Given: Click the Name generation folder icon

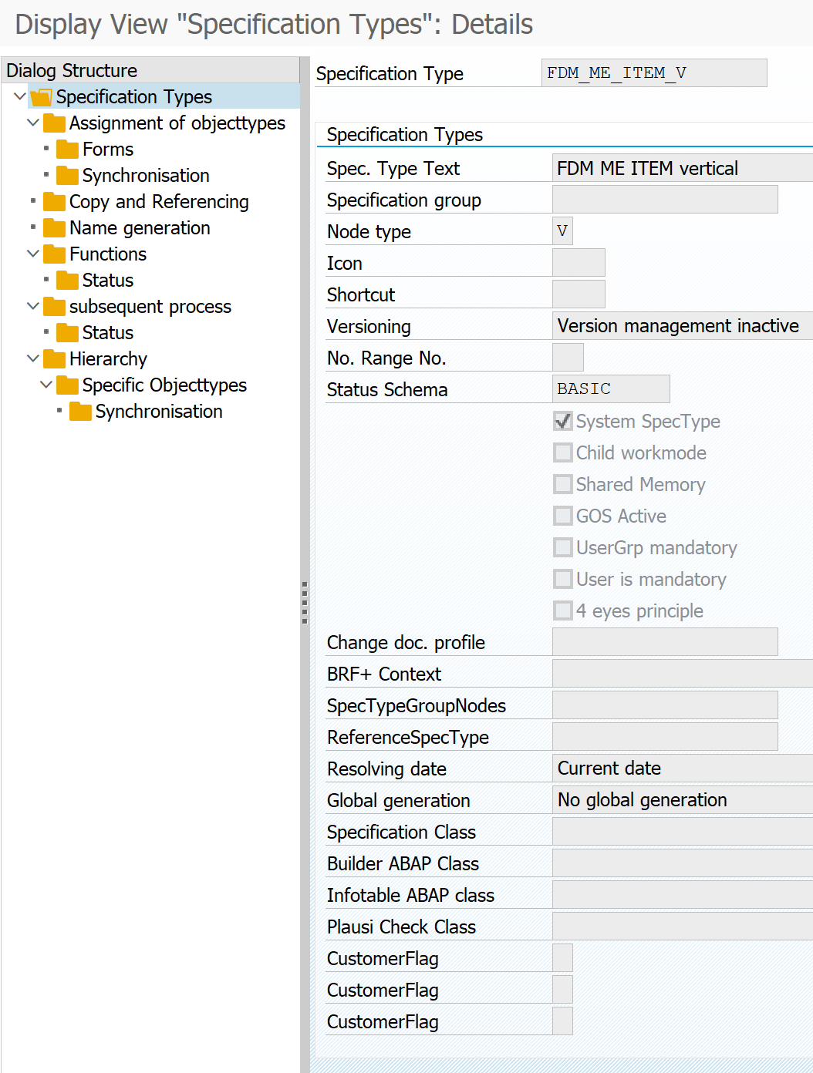Looking at the screenshot, I should click(54, 228).
